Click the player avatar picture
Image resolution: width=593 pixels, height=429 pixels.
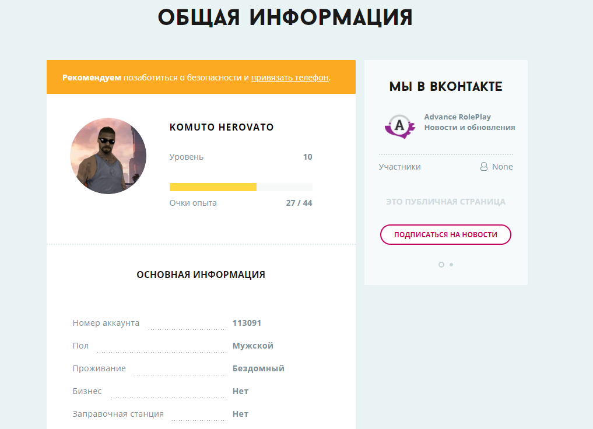[108, 156]
